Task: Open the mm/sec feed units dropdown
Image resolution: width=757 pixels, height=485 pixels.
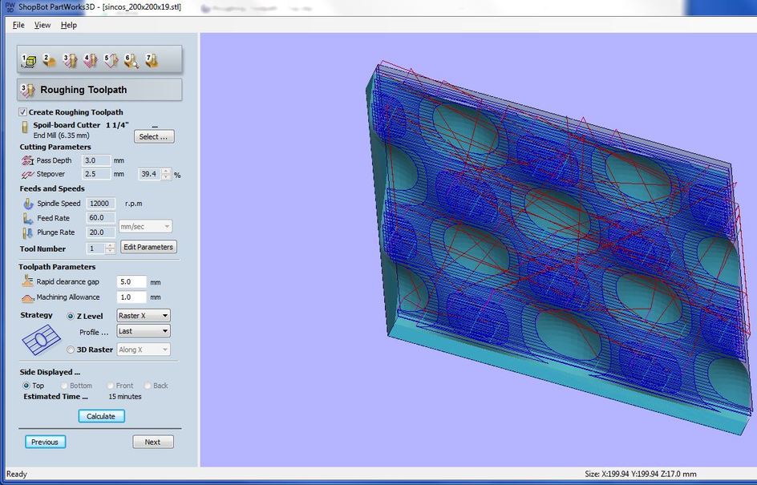Action: pyautogui.click(x=145, y=226)
